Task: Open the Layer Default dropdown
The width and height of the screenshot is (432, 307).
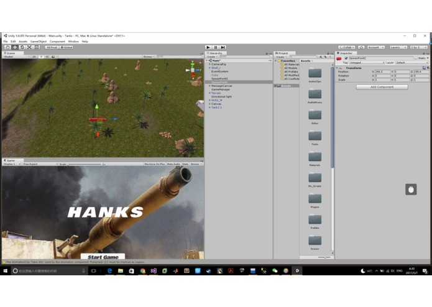Action: pyautogui.click(x=412, y=63)
